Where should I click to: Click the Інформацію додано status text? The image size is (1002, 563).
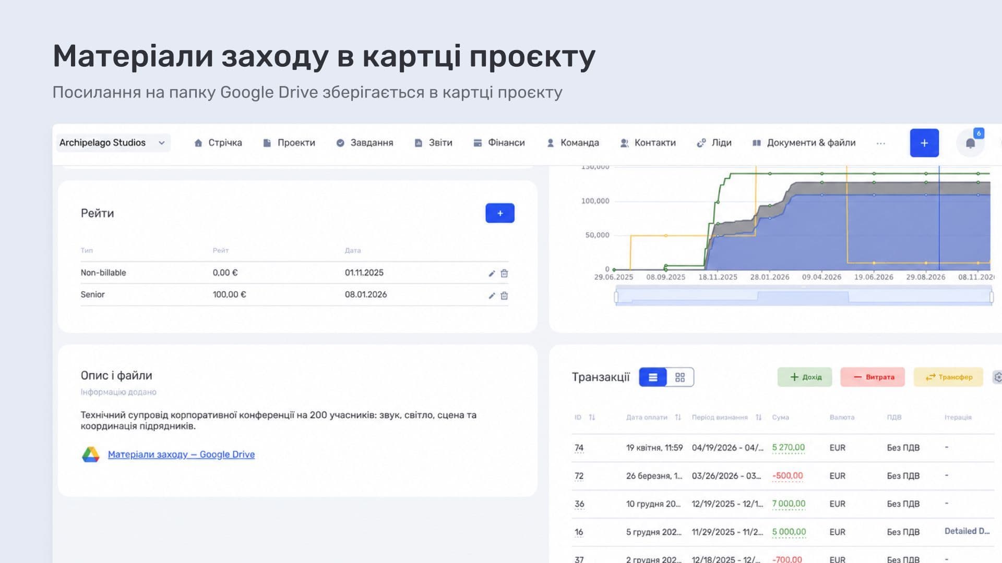click(118, 392)
